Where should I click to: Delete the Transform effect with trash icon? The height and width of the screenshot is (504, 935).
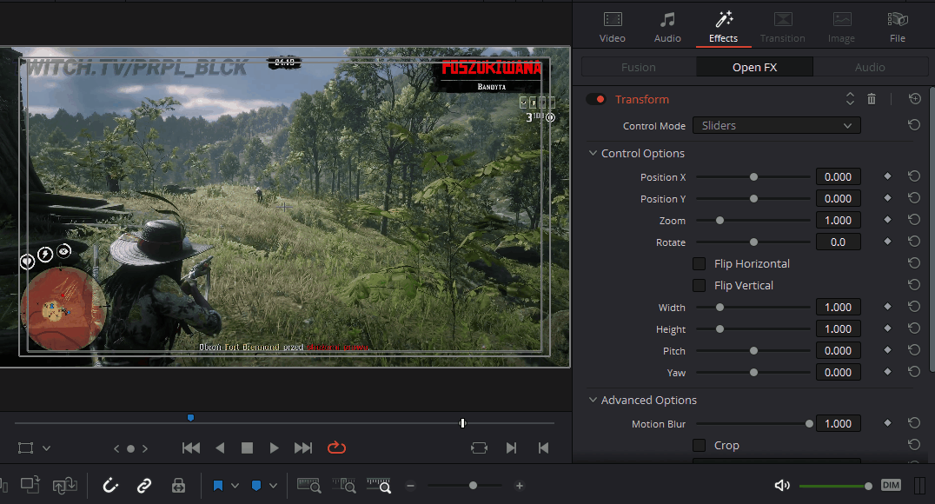pyautogui.click(x=872, y=100)
